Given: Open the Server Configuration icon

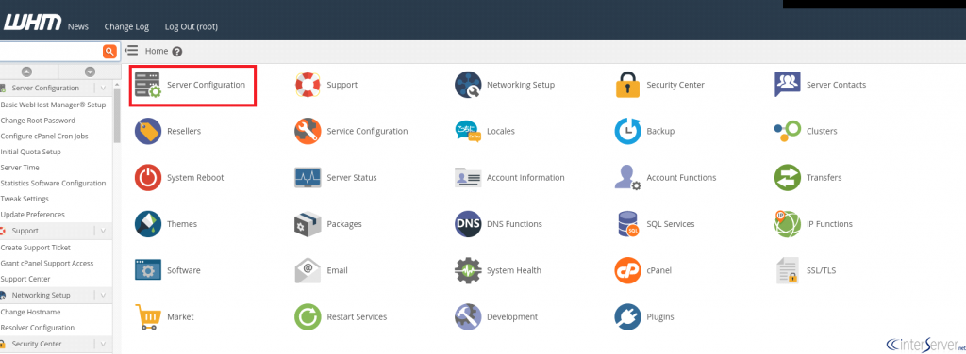Looking at the screenshot, I should 147,85.
